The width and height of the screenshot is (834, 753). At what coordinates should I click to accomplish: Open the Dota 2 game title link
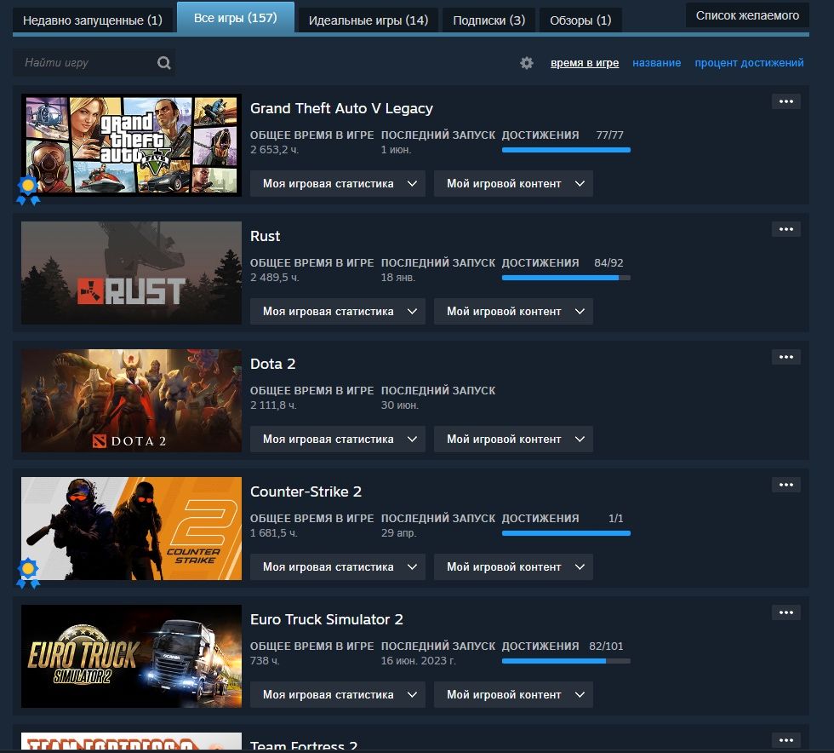point(272,365)
